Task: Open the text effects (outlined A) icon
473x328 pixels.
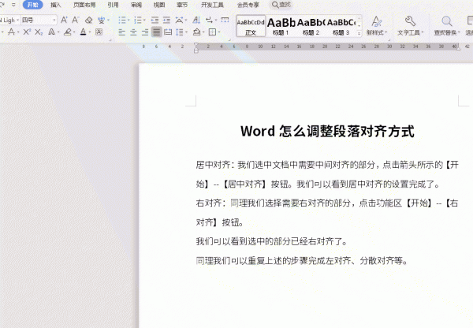Action: (51, 32)
